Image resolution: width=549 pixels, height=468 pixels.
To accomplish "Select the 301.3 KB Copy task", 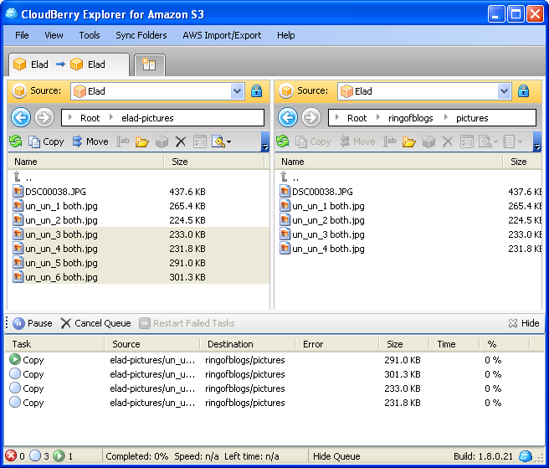I will pyautogui.click(x=274, y=374).
